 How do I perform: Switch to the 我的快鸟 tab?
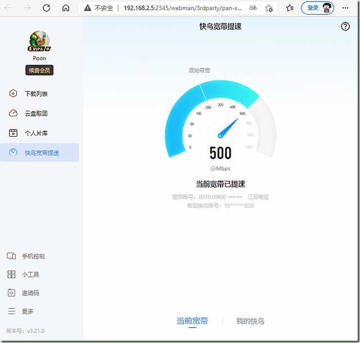250,321
